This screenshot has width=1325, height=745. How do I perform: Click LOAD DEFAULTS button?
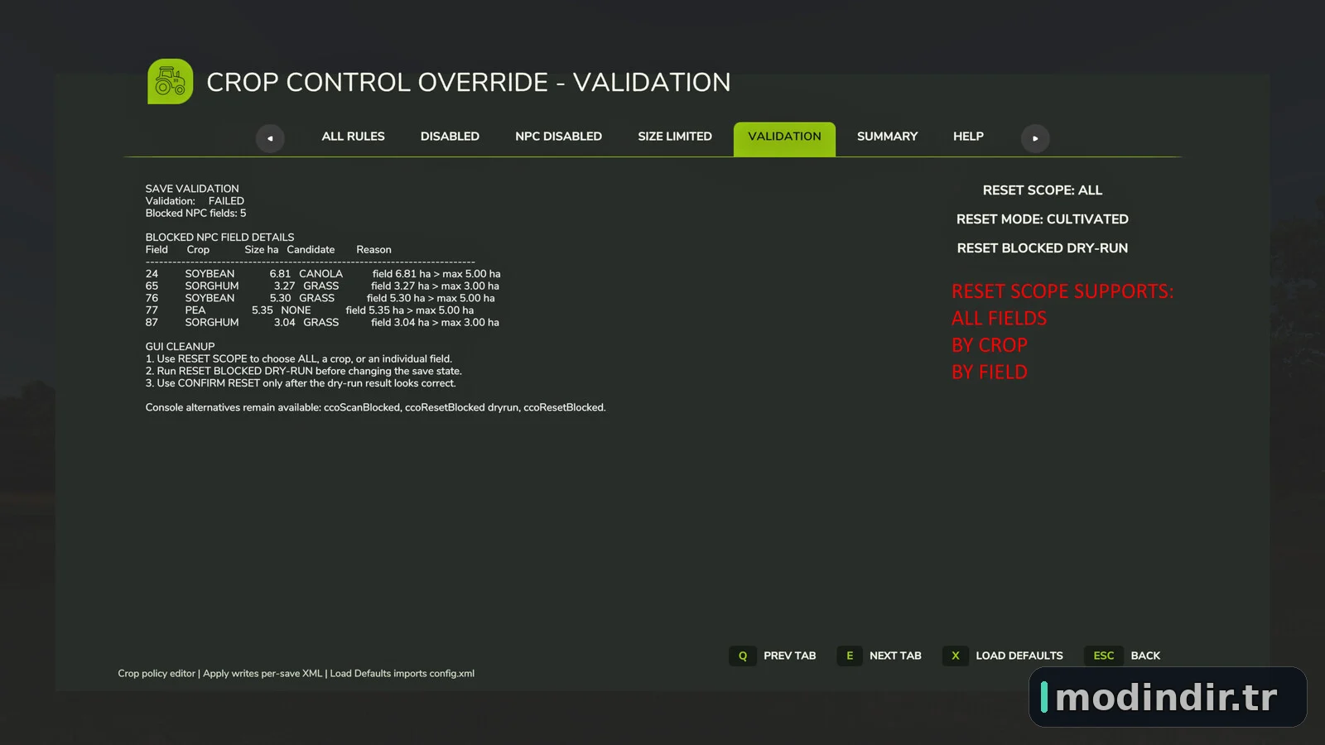click(1019, 656)
